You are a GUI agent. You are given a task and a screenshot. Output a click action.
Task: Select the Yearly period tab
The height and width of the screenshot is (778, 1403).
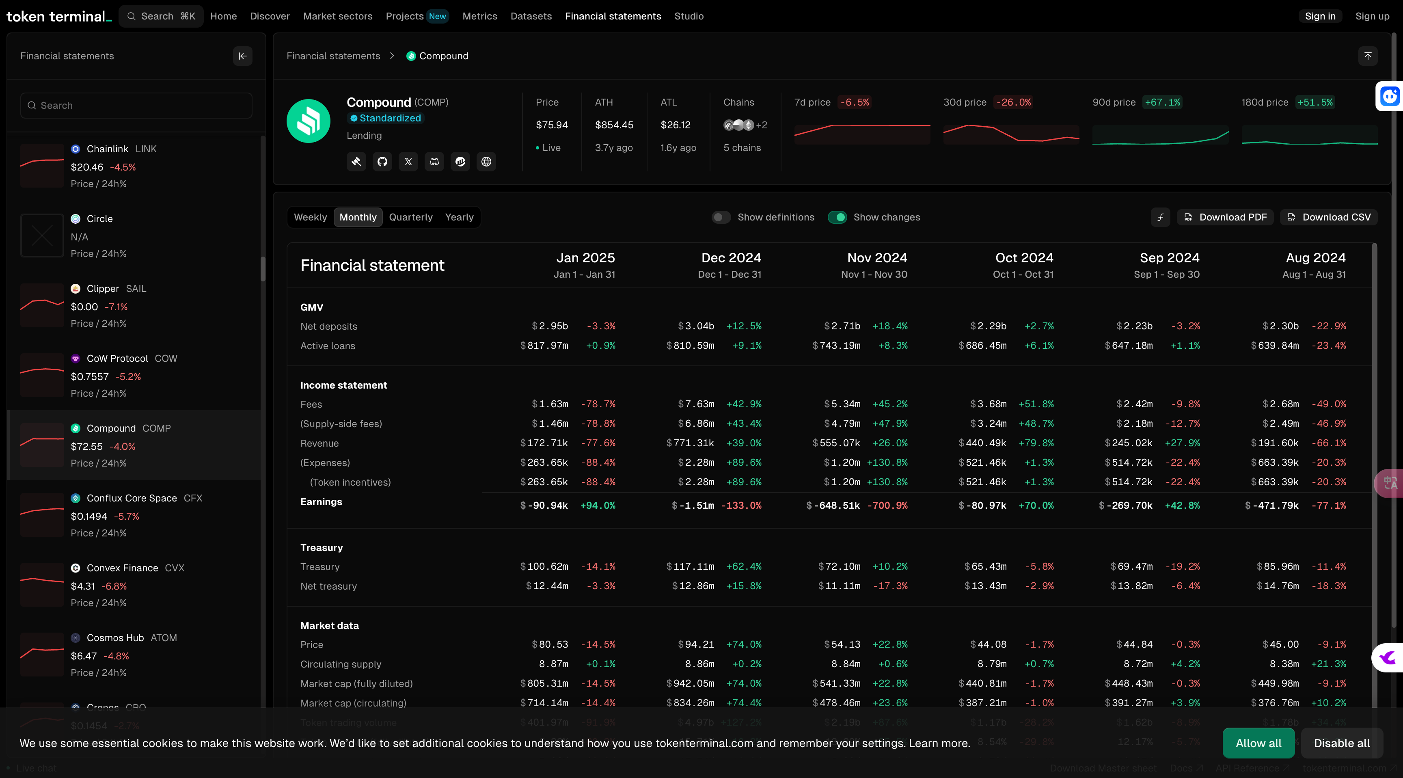click(x=459, y=217)
